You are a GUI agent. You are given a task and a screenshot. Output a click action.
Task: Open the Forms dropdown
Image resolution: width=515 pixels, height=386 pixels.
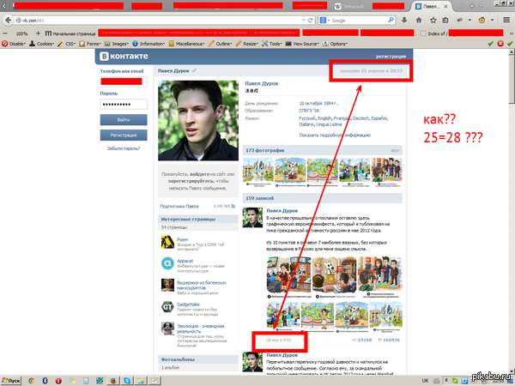(x=89, y=44)
